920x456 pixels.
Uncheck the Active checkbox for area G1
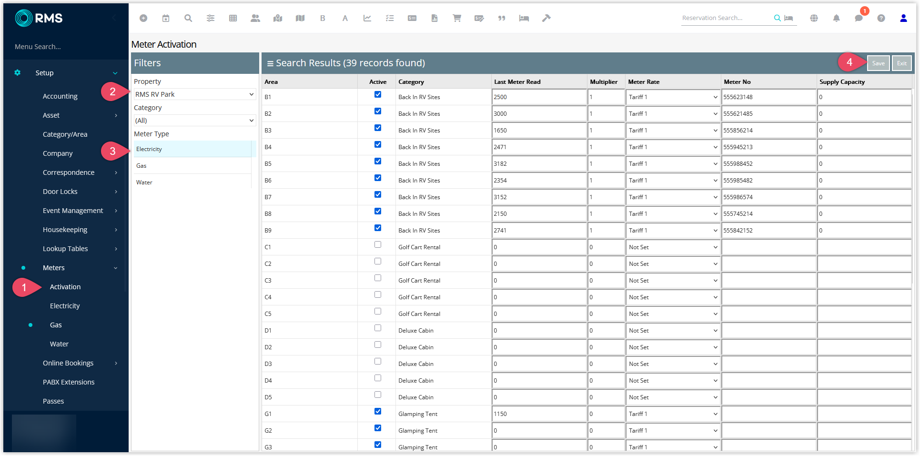coord(378,411)
